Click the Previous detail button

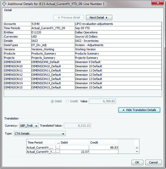(69, 17)
